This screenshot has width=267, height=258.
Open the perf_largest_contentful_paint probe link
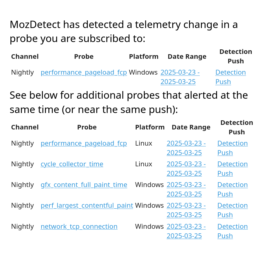click(87, 206)
